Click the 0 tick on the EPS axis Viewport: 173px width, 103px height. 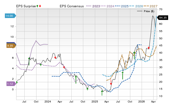(x=13, y=90)
